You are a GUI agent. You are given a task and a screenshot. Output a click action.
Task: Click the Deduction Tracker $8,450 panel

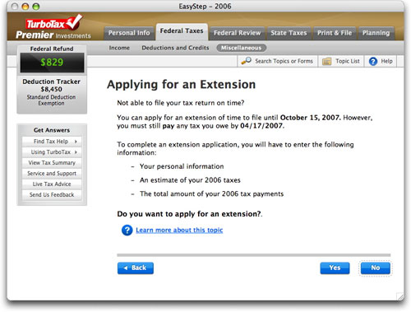(52, 95)
